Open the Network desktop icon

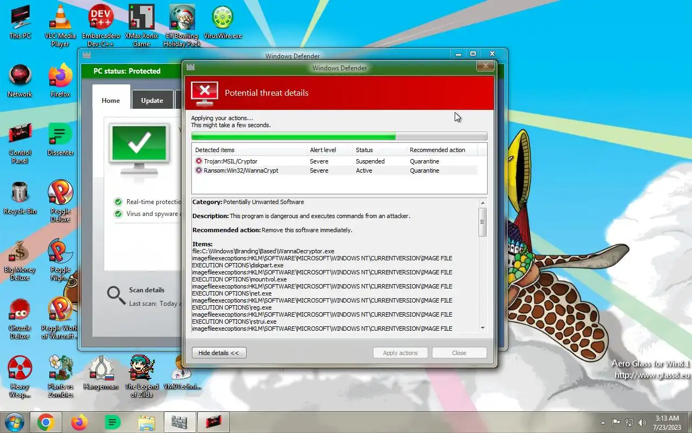pos(20,81)
